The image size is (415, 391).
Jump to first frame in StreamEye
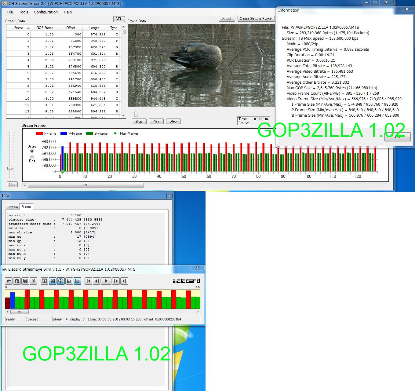89,281
